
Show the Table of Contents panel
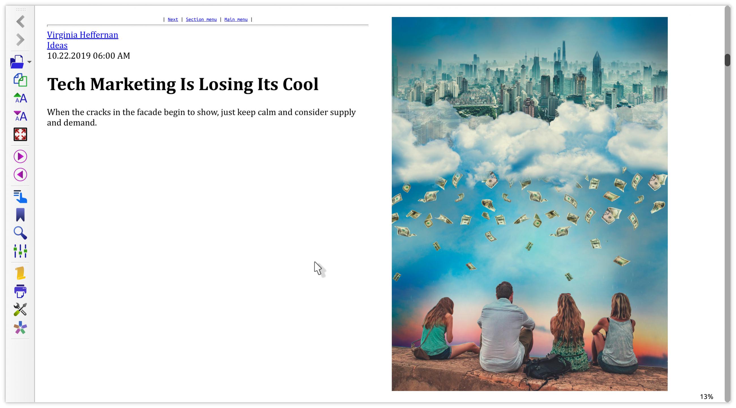[20, 197]
